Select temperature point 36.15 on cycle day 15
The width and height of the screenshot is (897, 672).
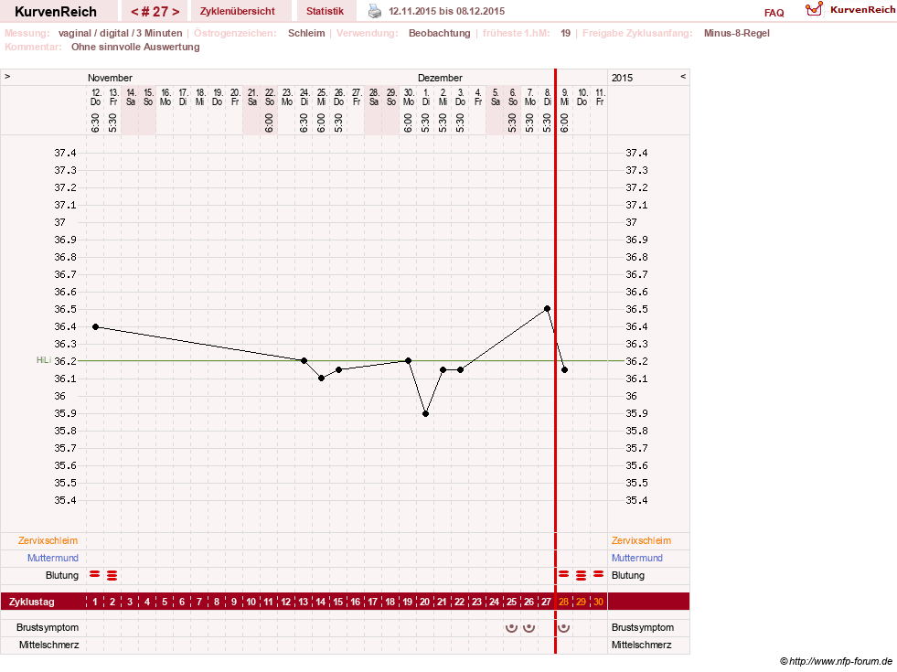coord(338,370)
